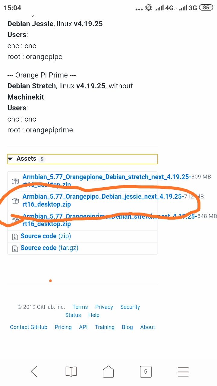The image size is (217, 386).
Task: Tap the browser back arrow icon
Action: coord(34,371)
